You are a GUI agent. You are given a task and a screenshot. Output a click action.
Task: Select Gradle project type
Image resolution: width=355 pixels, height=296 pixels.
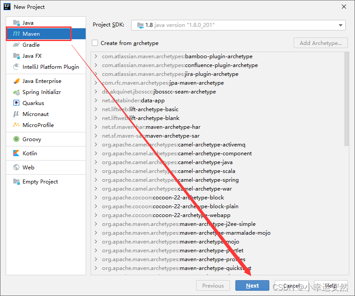click(x=46, y=45)
